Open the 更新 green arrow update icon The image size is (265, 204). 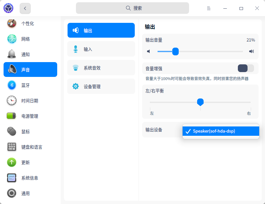tap(12, 162)
